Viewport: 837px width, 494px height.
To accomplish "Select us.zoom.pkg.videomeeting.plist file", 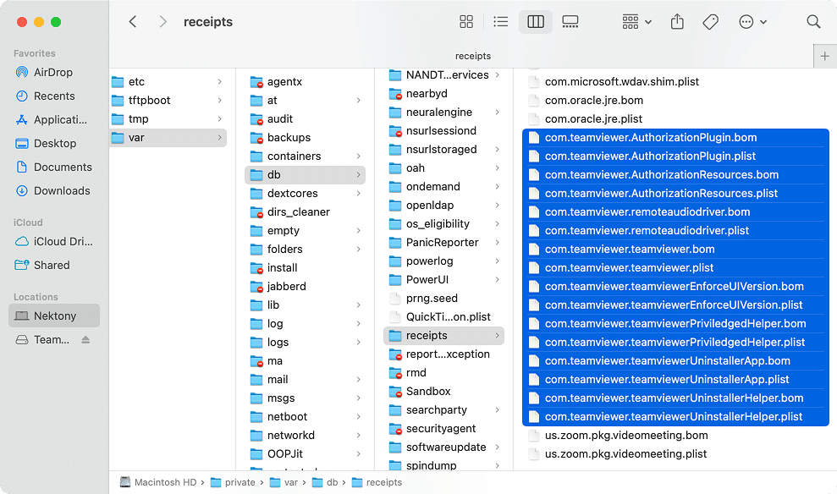I will point(675,454).
